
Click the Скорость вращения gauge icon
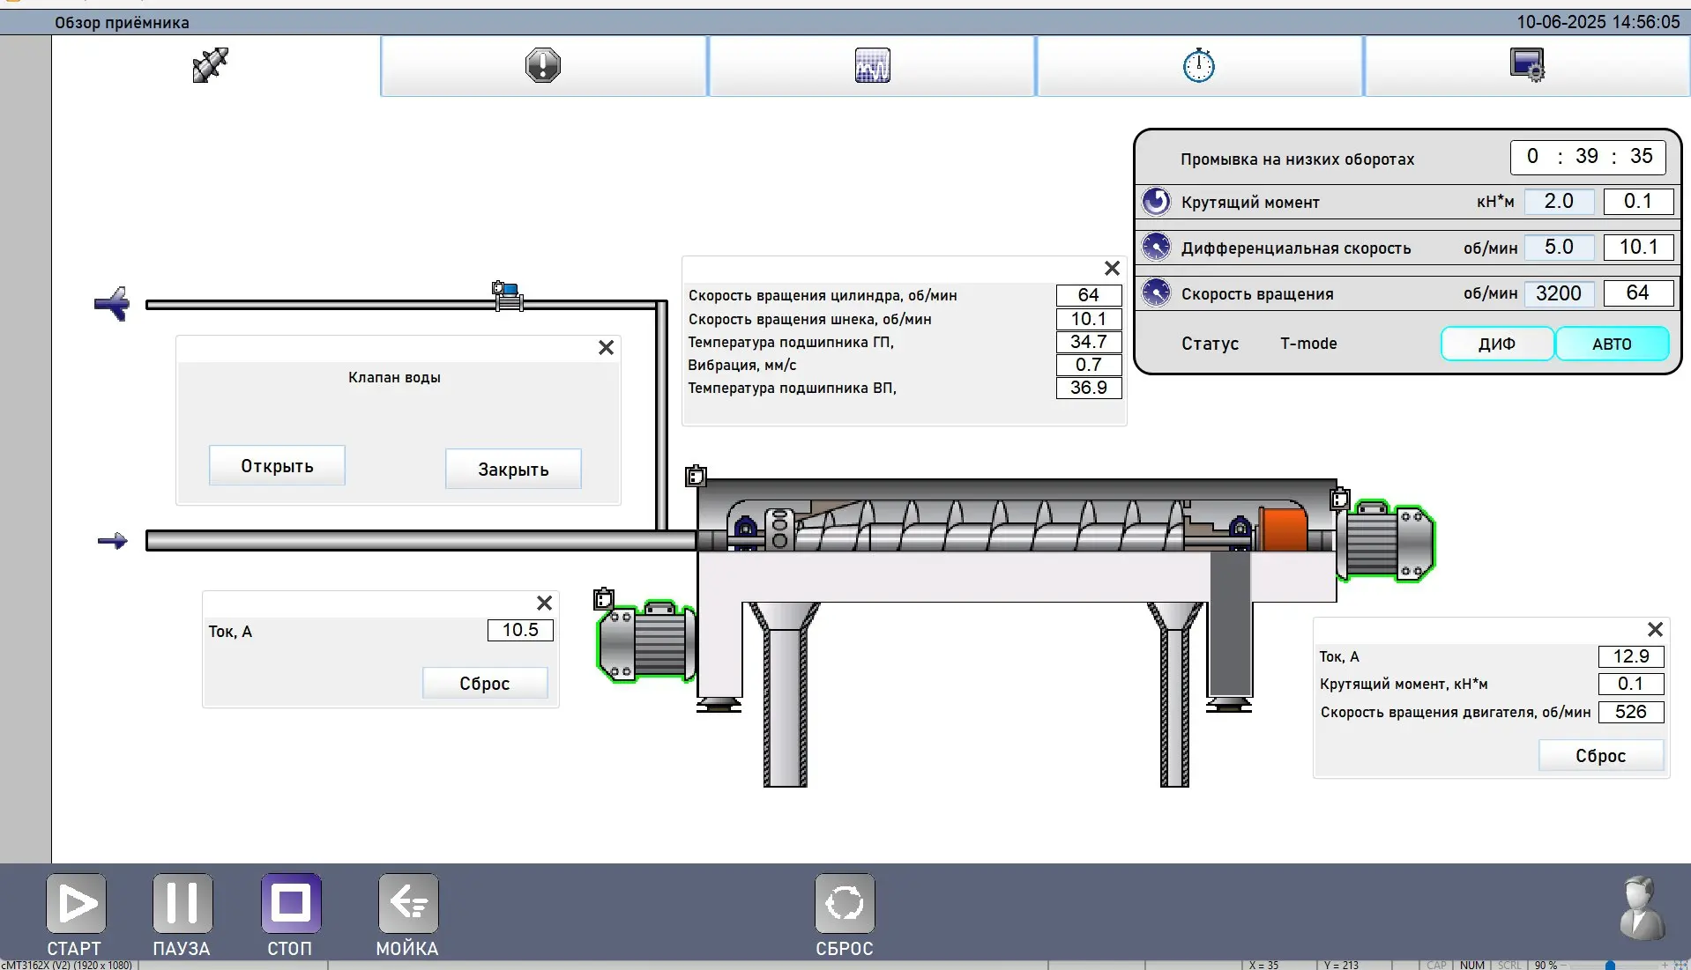[1156, 292]
